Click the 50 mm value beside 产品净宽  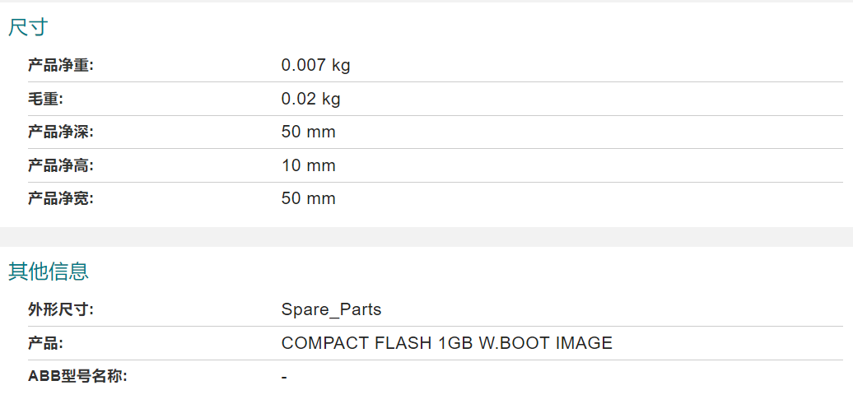click(309, 198)
